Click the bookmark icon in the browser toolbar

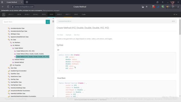(146, 7)
